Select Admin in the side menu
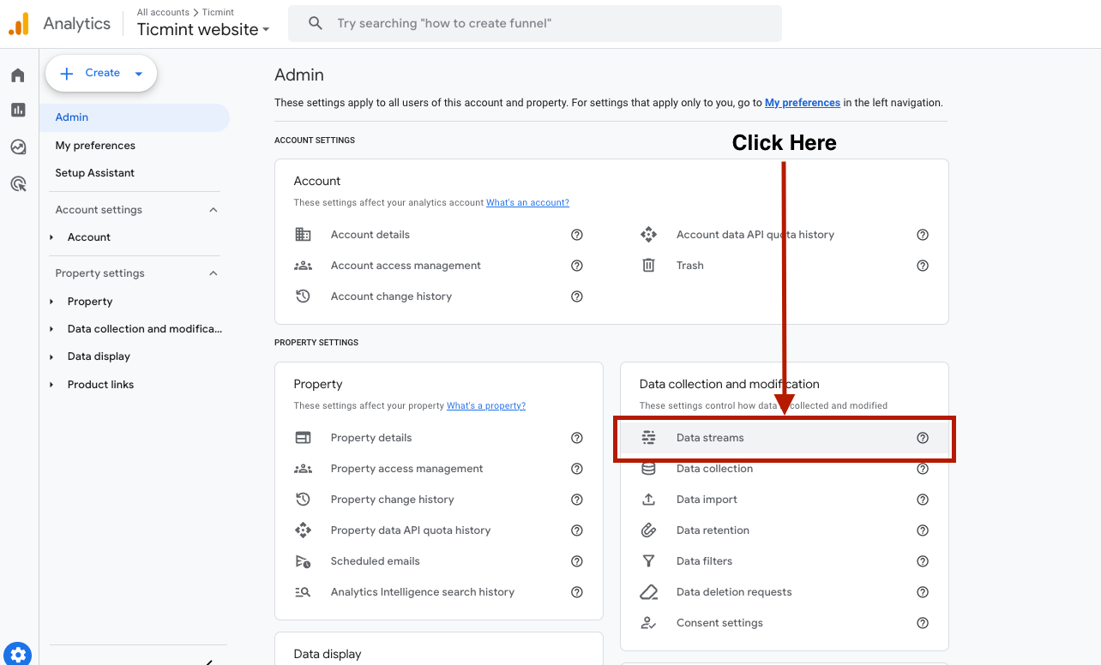The image size is (1101, 665). pos(135,117)
